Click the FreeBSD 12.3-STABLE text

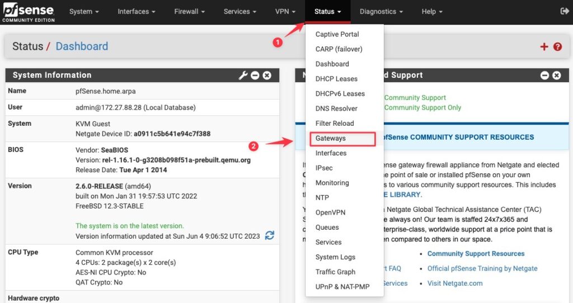coord(110,206)
